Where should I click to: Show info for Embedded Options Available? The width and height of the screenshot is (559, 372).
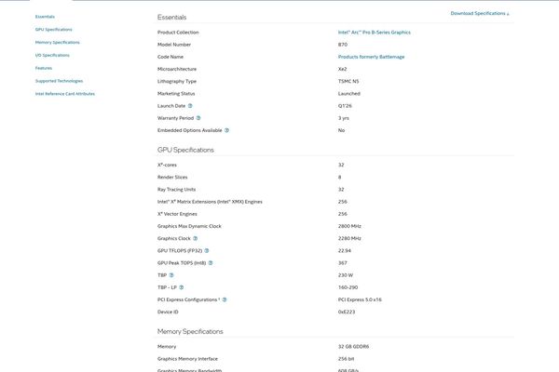(x=226, y=130)
